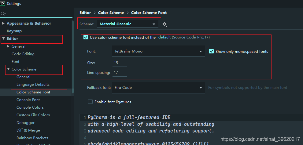Open the Material Oceanic scheme dropdown
Screen dimensions: 303x145
pos(128,24)
